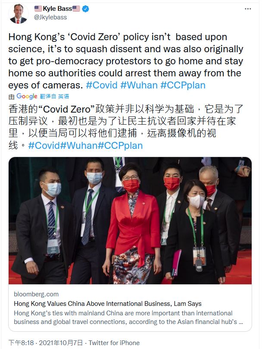
Task: Click the flag emoji before Kyle Bass
Action: tap(38, 9)
